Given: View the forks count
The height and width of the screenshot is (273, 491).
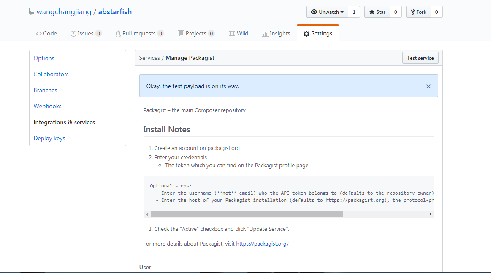Looking at the screenshot, I should click(437, 12).
